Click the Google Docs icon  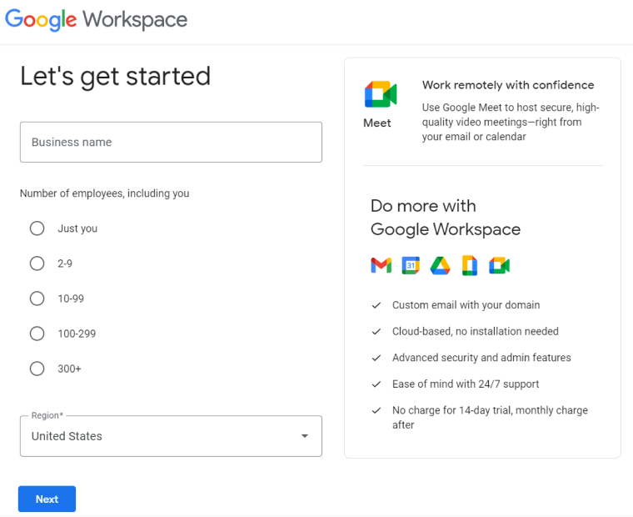[470, 265]
